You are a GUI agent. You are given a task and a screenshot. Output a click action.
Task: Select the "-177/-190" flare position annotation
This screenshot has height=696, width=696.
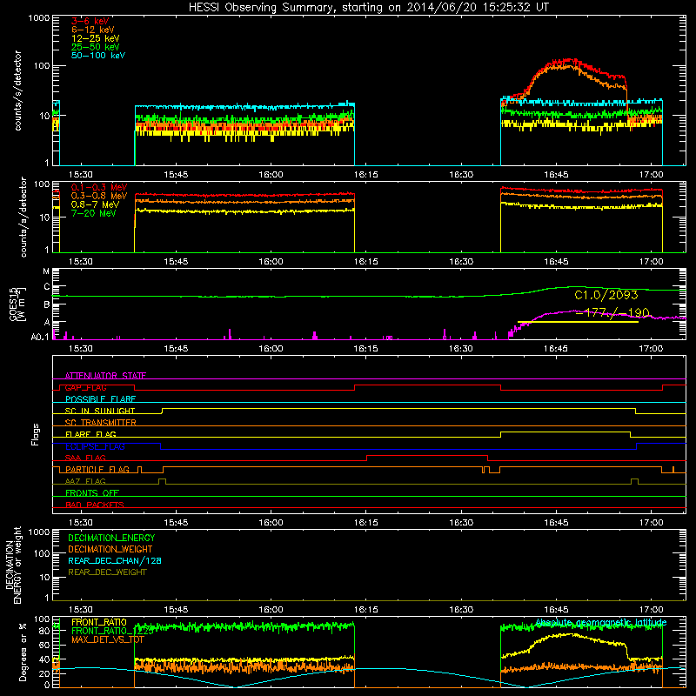tap(612, 313)
